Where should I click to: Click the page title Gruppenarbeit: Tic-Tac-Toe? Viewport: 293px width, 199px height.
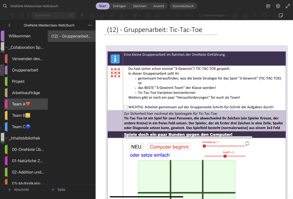click(x=155, y=30)
